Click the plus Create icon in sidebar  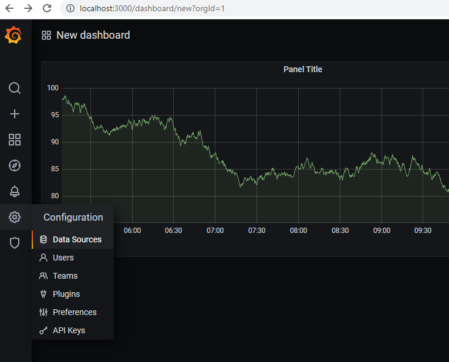(15, 114)
